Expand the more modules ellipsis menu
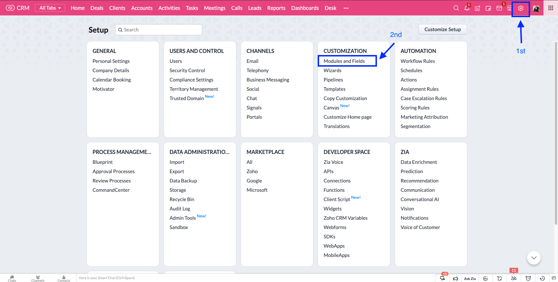 point(346,8)
